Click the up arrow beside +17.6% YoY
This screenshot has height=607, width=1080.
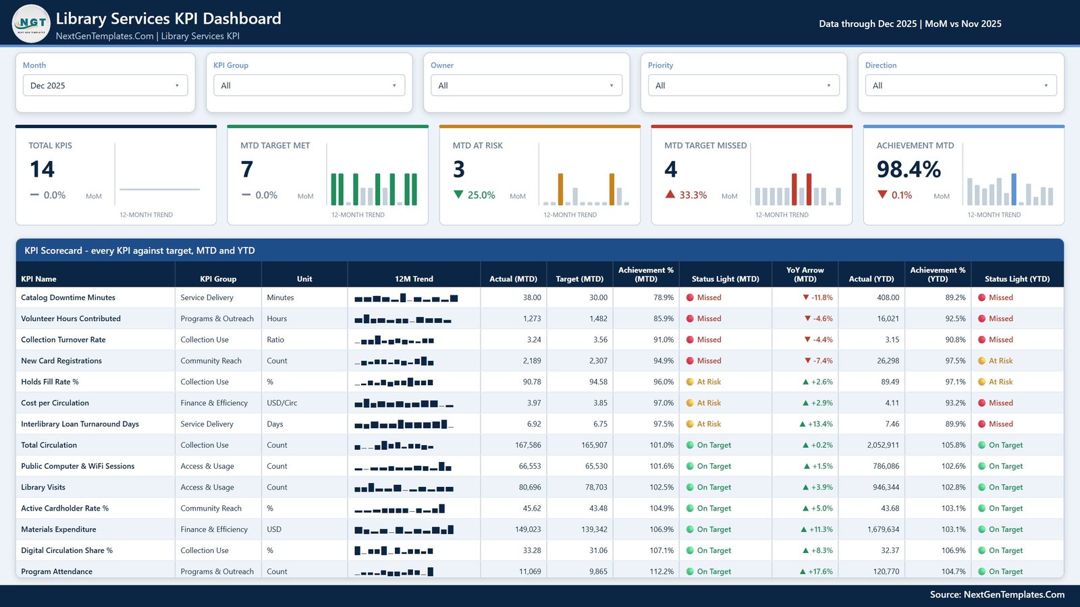click(x=803, y=571)
